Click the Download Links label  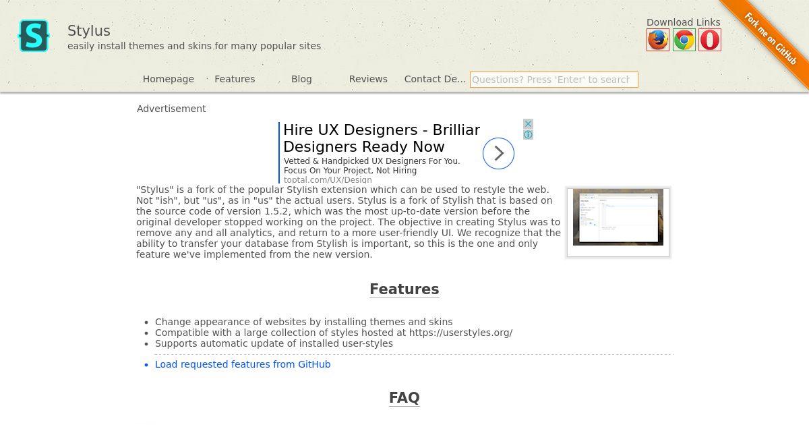click(x=684, y=22)
